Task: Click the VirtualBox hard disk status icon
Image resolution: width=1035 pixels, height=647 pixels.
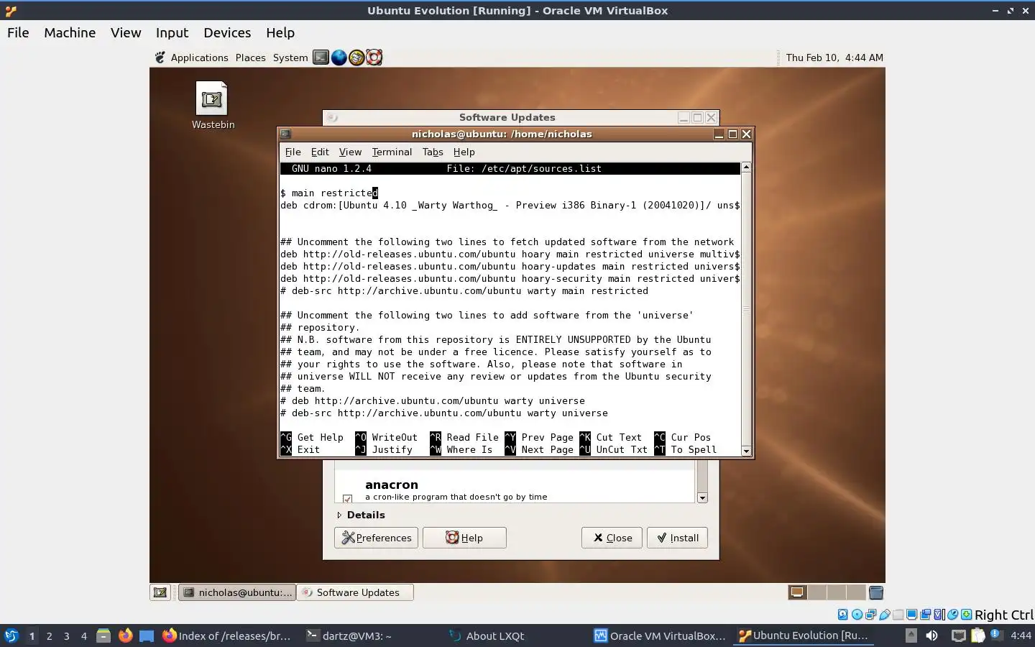Action: pos(843,615)
